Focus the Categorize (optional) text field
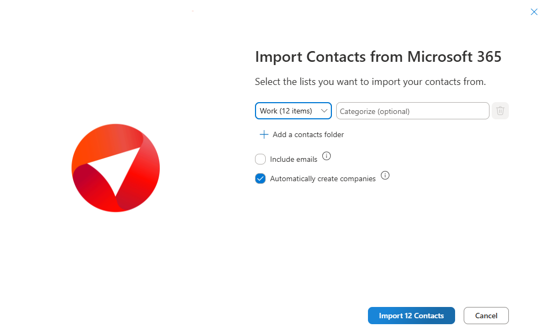Viewport: 546px width, 336px height. tap(412, 111)
